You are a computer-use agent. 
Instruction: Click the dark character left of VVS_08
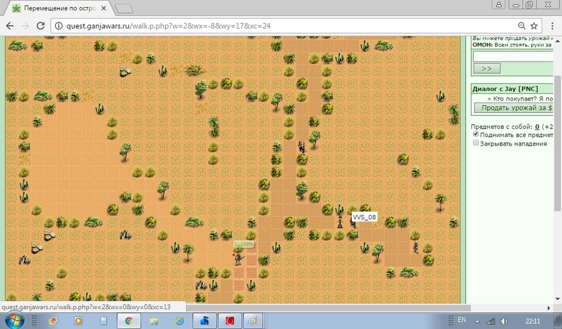coord(340,222)
